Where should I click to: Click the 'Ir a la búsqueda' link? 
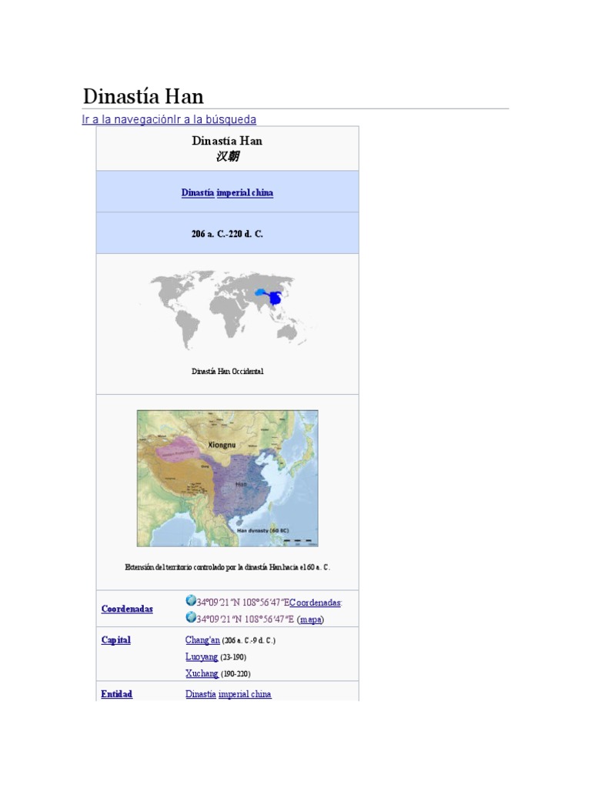(215, 119)
